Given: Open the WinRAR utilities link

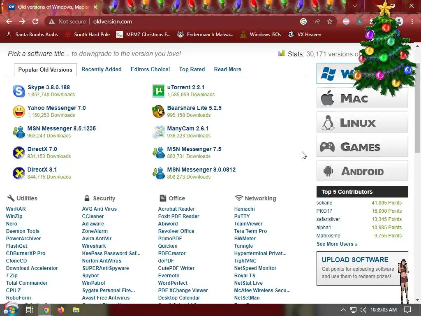Looking at the screenshot, I should [16, 209].
